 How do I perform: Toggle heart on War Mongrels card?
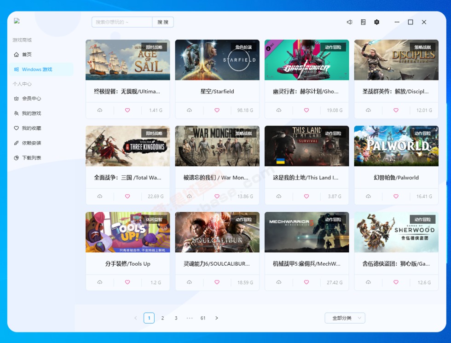[x=217, y=196]
